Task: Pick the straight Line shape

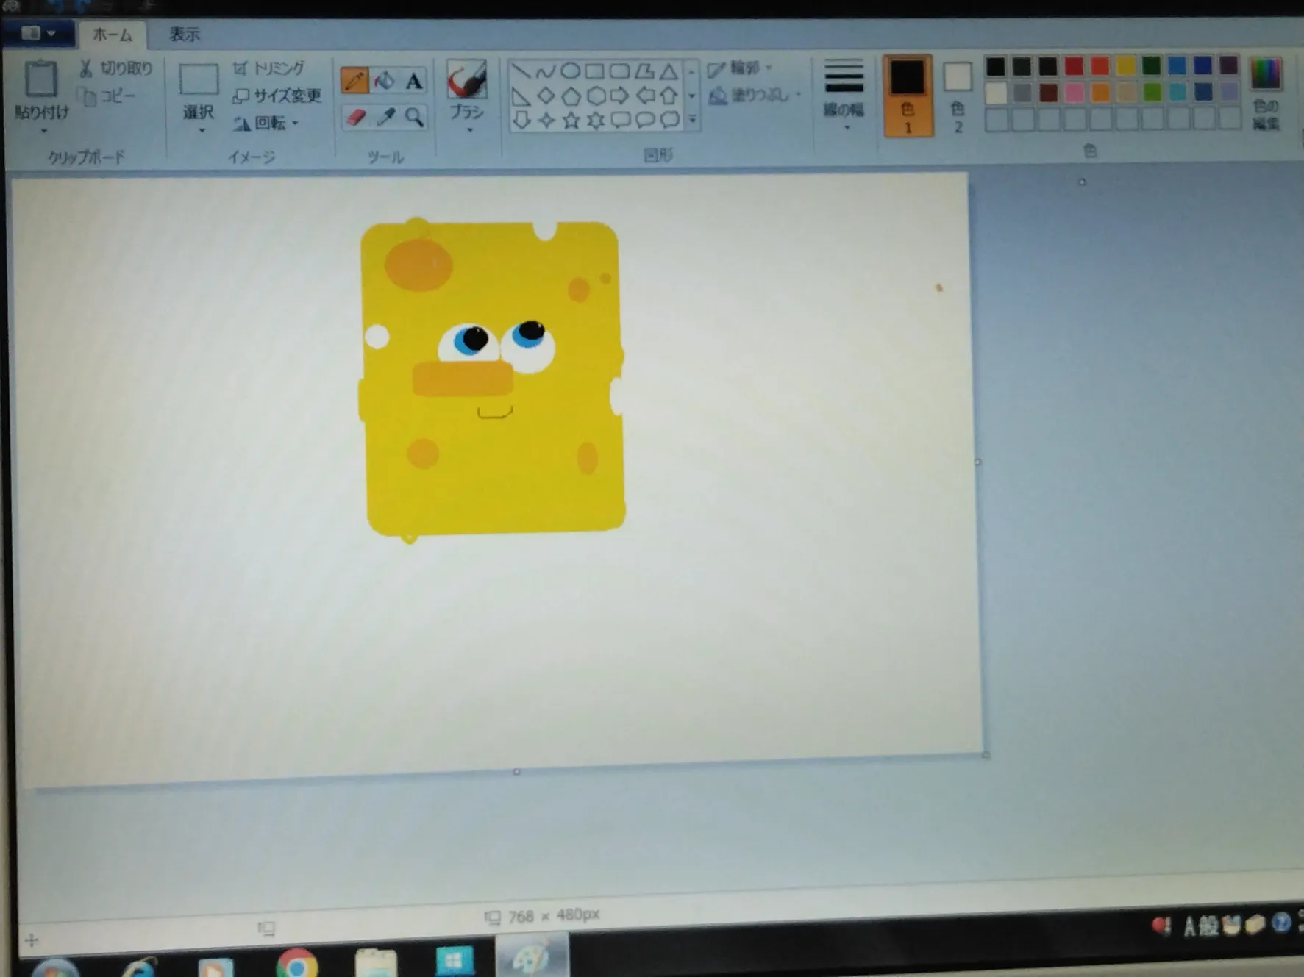Action: pyautogui.click(x=521, y=71)
